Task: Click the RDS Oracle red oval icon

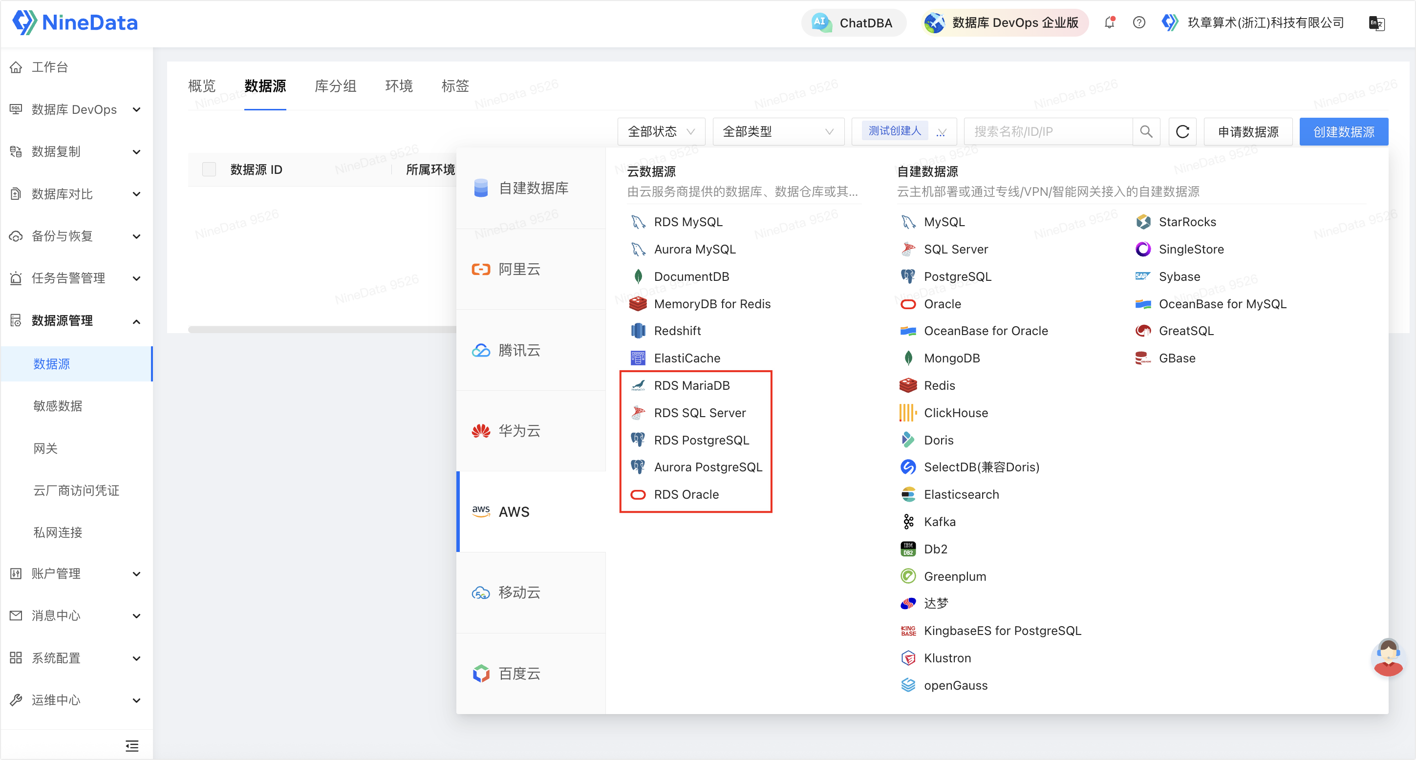Action: [638, 495]
